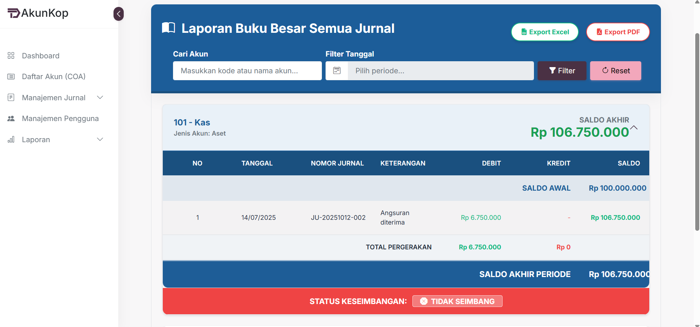Click the TANGGAL column header
This screenshot has width=700, height=327.
click(257, 163)
